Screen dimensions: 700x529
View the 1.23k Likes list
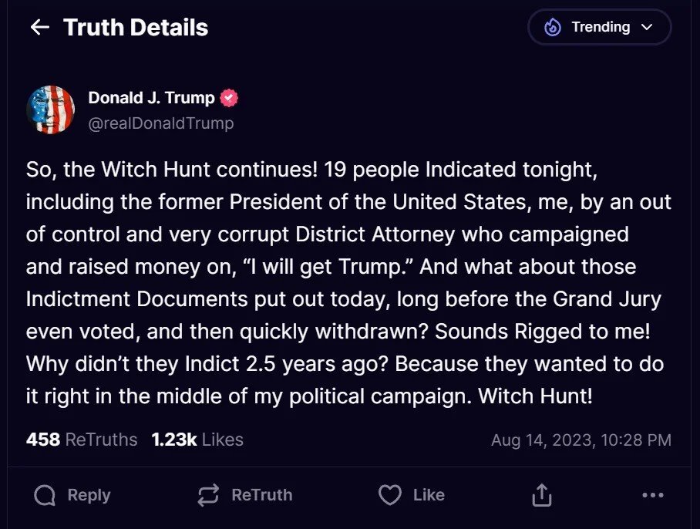(x=197, y=440)
